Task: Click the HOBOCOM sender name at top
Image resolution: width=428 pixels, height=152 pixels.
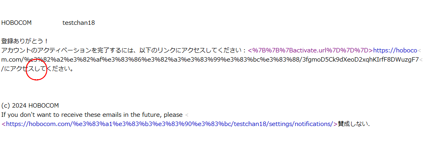Action: pos(16,23)
